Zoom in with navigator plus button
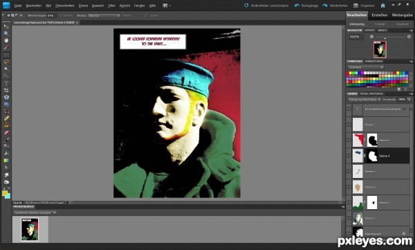This screenshot has width=415, height=250. (409, 37)
